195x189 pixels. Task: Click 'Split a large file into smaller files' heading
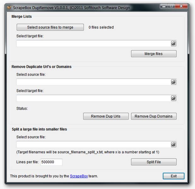point(39,129)
